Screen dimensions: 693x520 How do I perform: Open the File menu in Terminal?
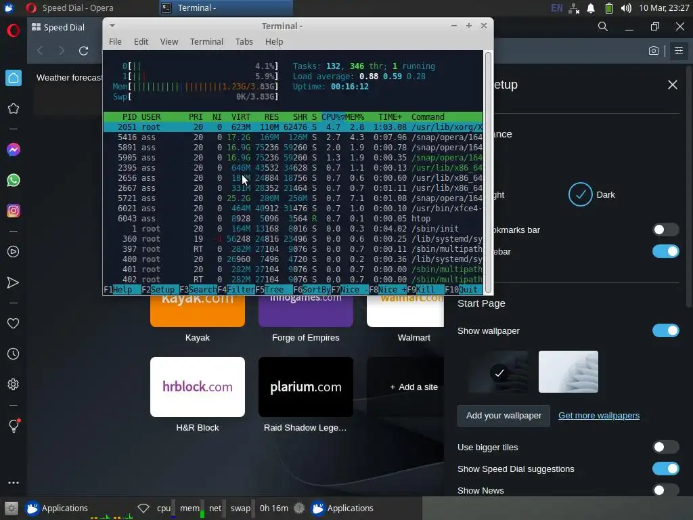[115, 41]
